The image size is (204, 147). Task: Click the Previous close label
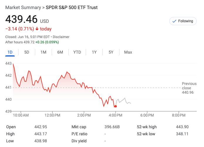tap(189, 86)
